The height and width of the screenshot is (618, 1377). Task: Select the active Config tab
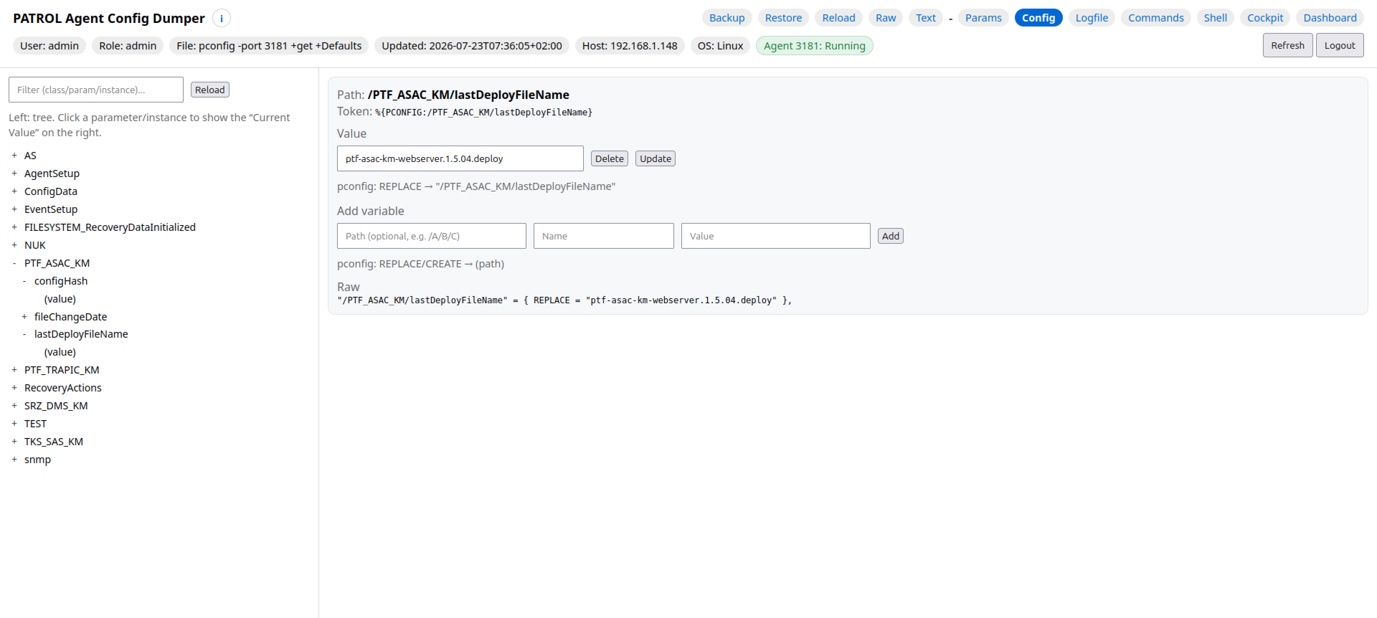1038,18
